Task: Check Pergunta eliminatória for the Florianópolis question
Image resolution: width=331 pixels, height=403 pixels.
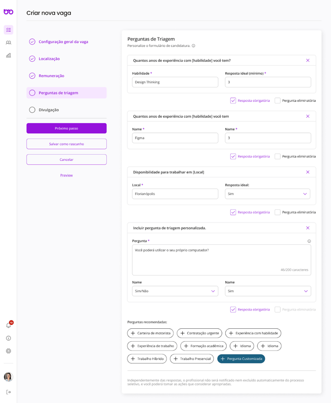Action: [x=278, y=212]
